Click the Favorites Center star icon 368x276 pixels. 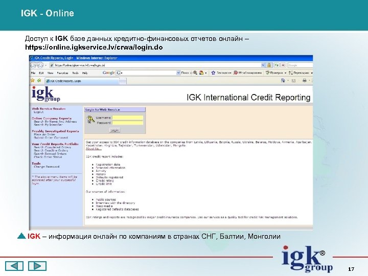(x=32, y=81)
